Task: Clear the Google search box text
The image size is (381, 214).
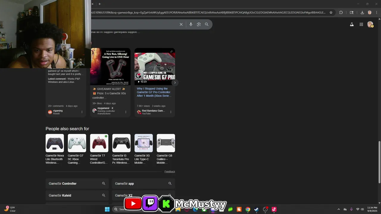Action: [x=181, y=24]
